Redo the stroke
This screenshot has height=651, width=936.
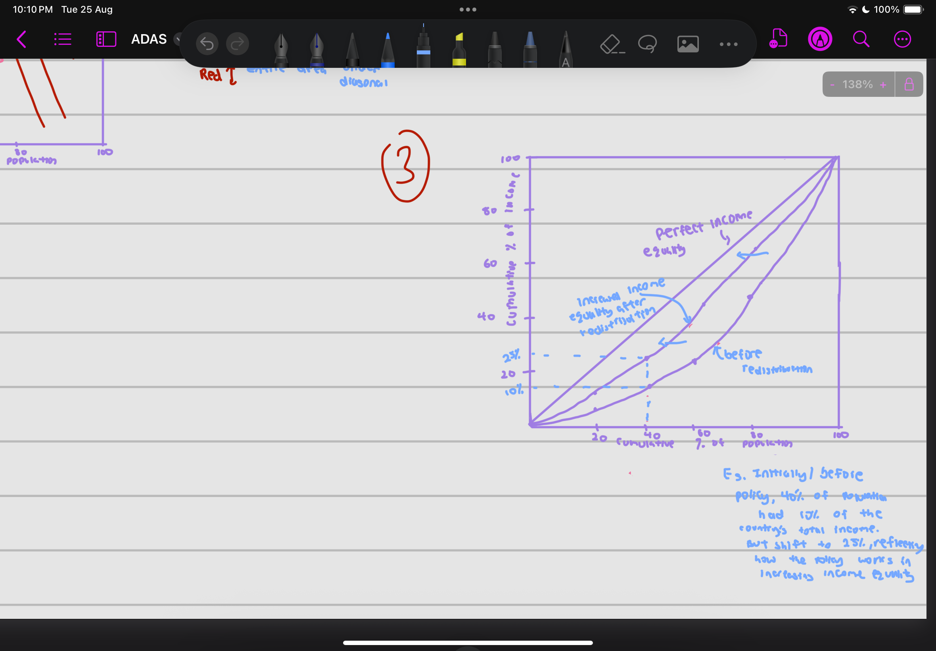click(x=238, y=44)
